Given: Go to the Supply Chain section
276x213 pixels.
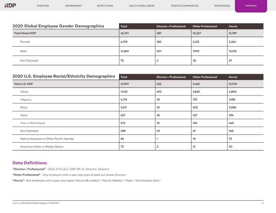Looking at the screenshot, I should [105, 6].
